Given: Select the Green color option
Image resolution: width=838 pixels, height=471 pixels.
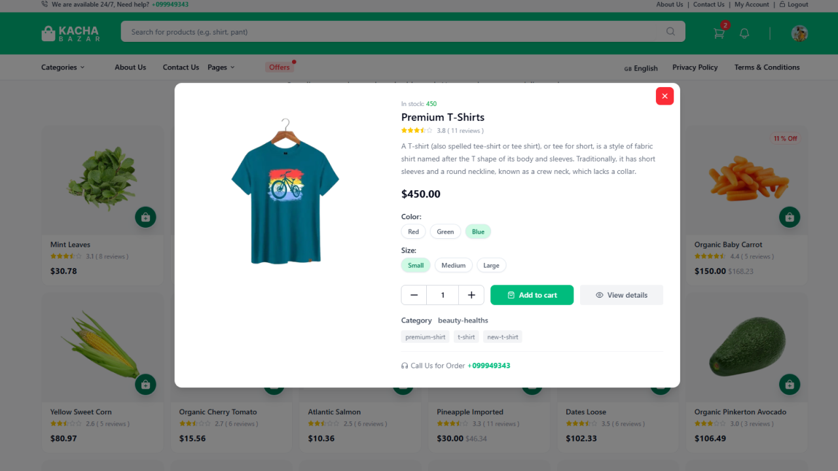Looking at the screenshot, I should tap(445, 232).
